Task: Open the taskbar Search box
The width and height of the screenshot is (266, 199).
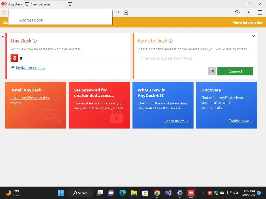Action: pyautogui.click(x=81, y=193)
